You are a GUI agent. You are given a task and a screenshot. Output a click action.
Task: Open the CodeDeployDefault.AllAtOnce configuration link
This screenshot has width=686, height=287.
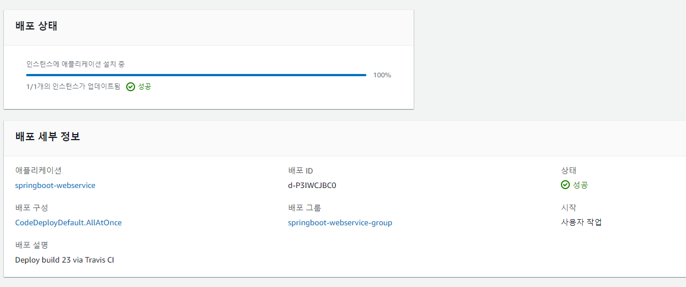pyautogui.click(x=68, y=222)
